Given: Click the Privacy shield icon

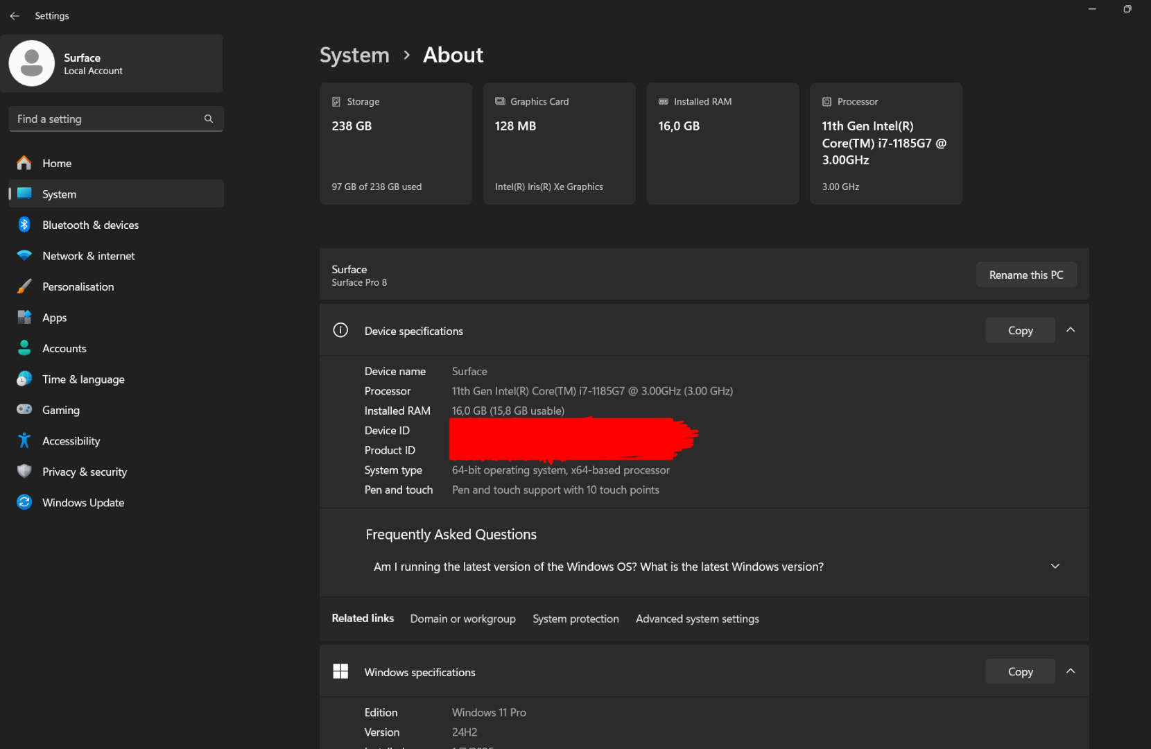Looking at the screenshot, I should (24, 471).
